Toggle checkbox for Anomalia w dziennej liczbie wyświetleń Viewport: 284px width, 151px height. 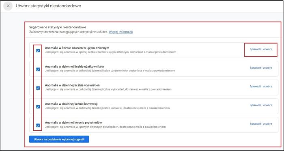pos(38,88)
